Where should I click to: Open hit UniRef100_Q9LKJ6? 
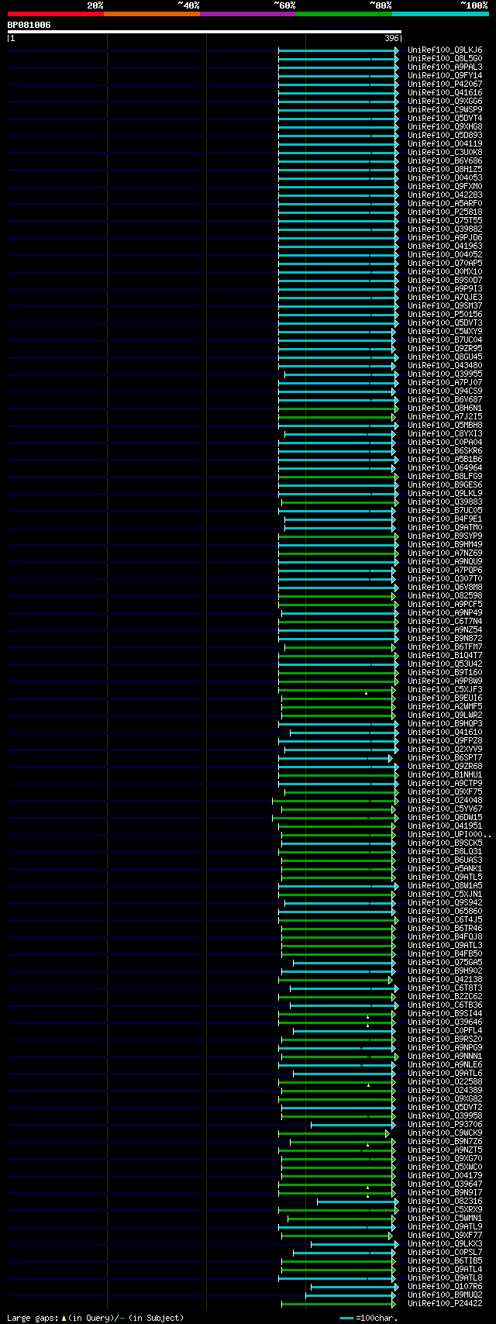click(x=445, y=50)
